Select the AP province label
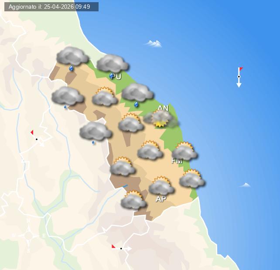The width and height of the screenshot is (280, 270). click(161, 199)
